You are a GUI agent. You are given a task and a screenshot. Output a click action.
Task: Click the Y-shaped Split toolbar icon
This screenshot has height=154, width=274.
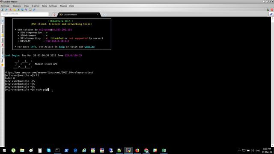click(x=26, y=9)
